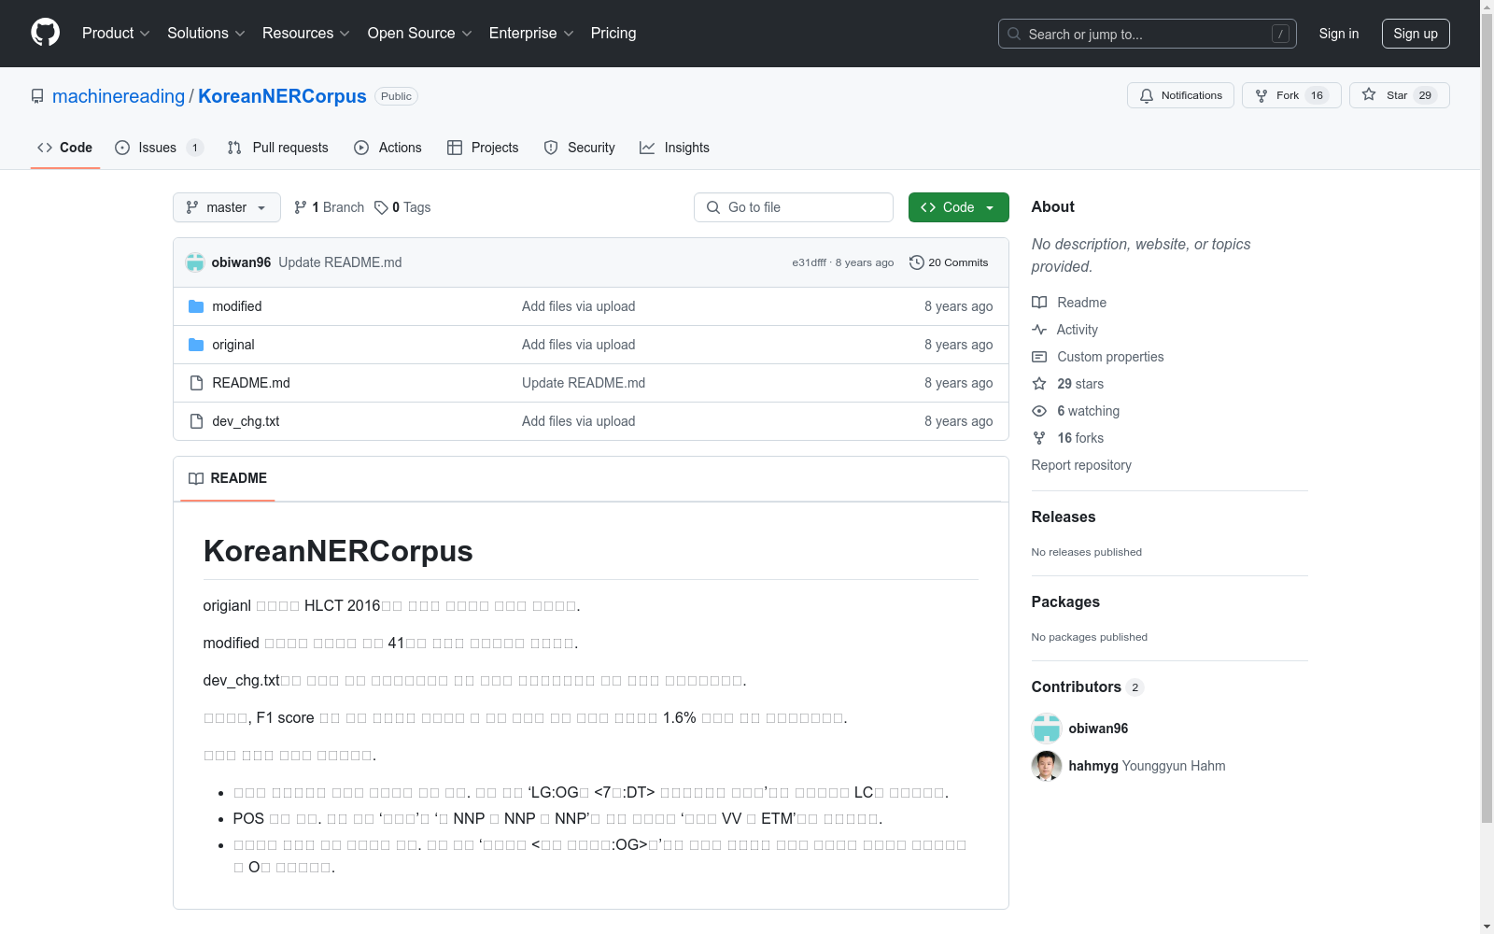The image size is (1494, 934).
Task: Click the fork count 16 badge
Action: [1317, 95]
